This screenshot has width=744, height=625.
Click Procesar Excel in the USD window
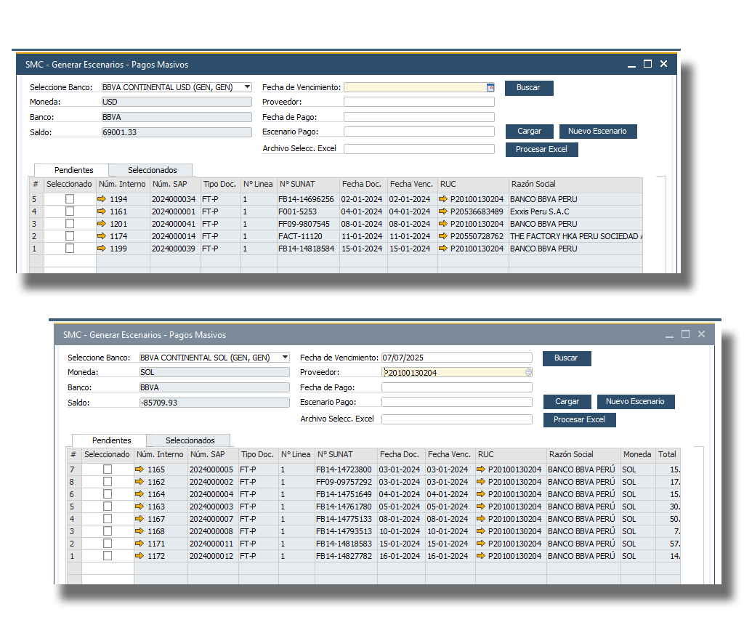coord(541,149)
